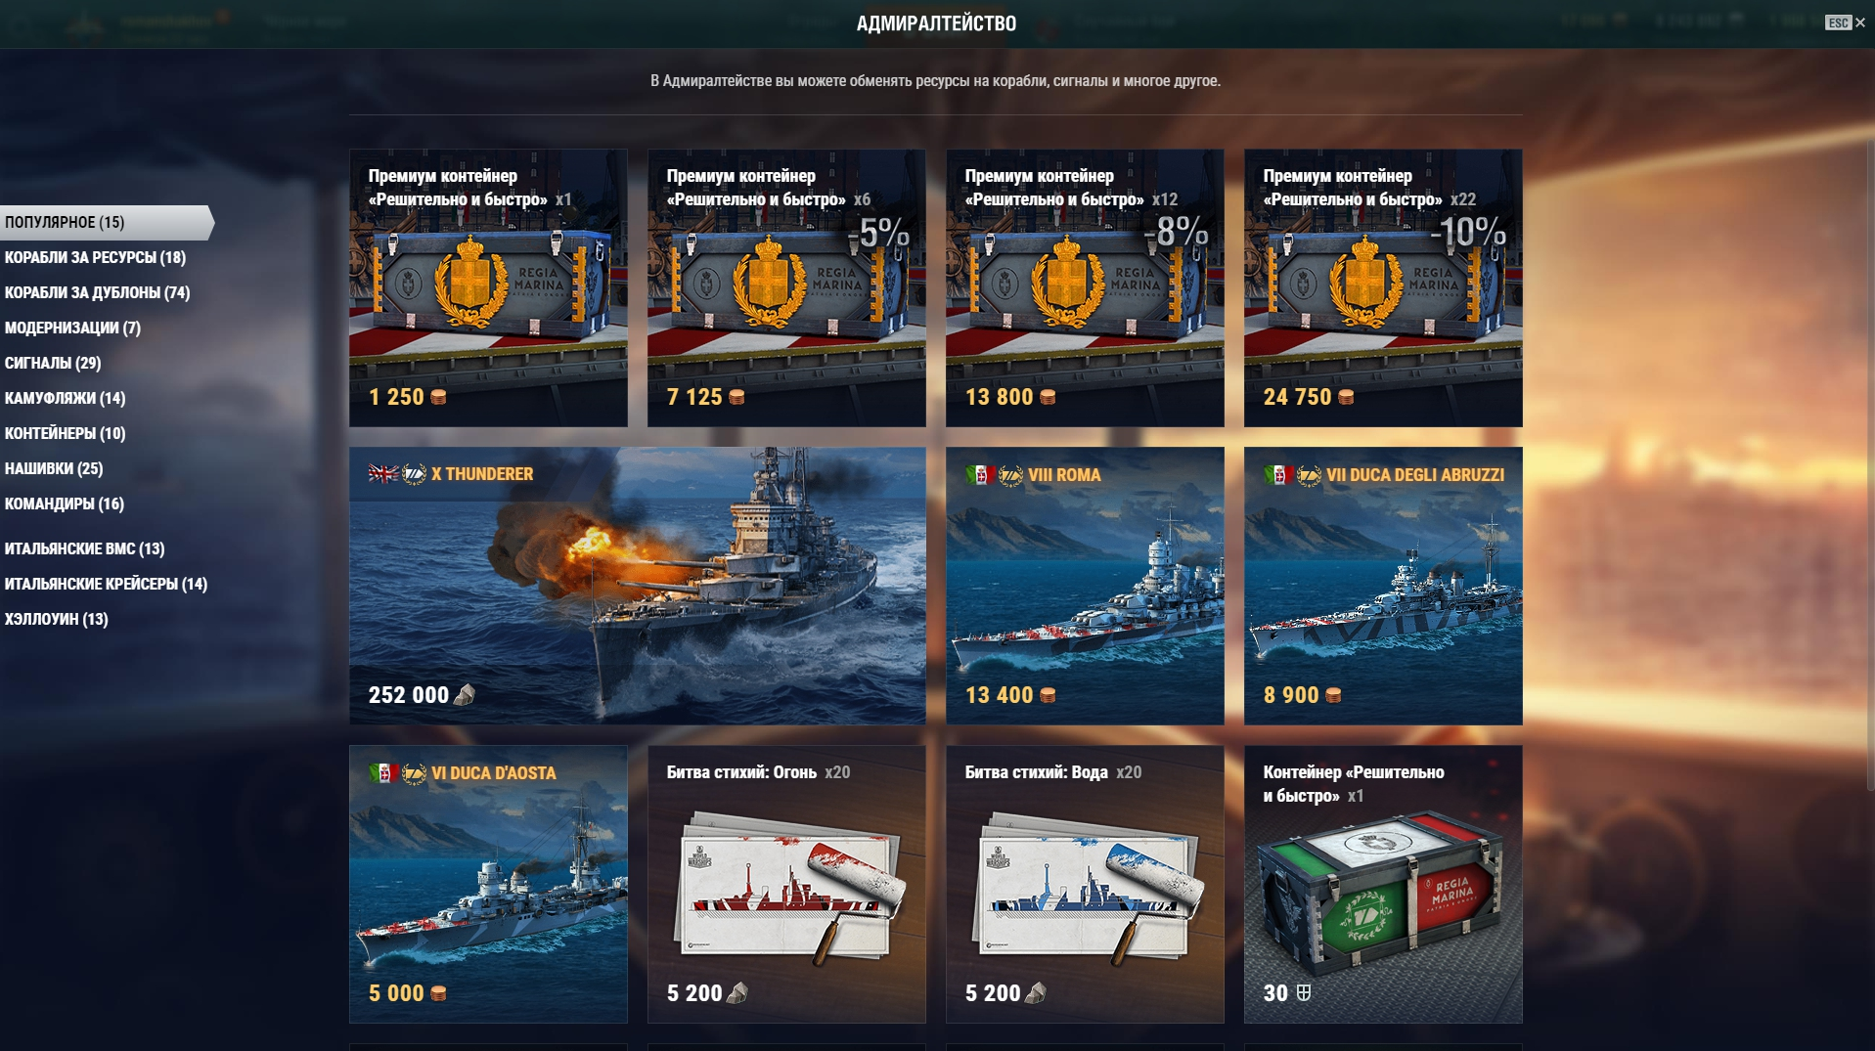
Task: Open the Корабли за ресурсы (18) category
Action: (x=95, y=257)
